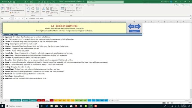Switch to the Home tab
Screen dimensions: 192x108
[9, 5]
